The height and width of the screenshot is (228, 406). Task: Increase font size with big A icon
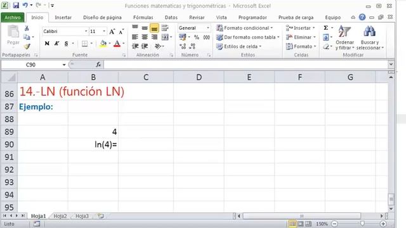[112, 32]
